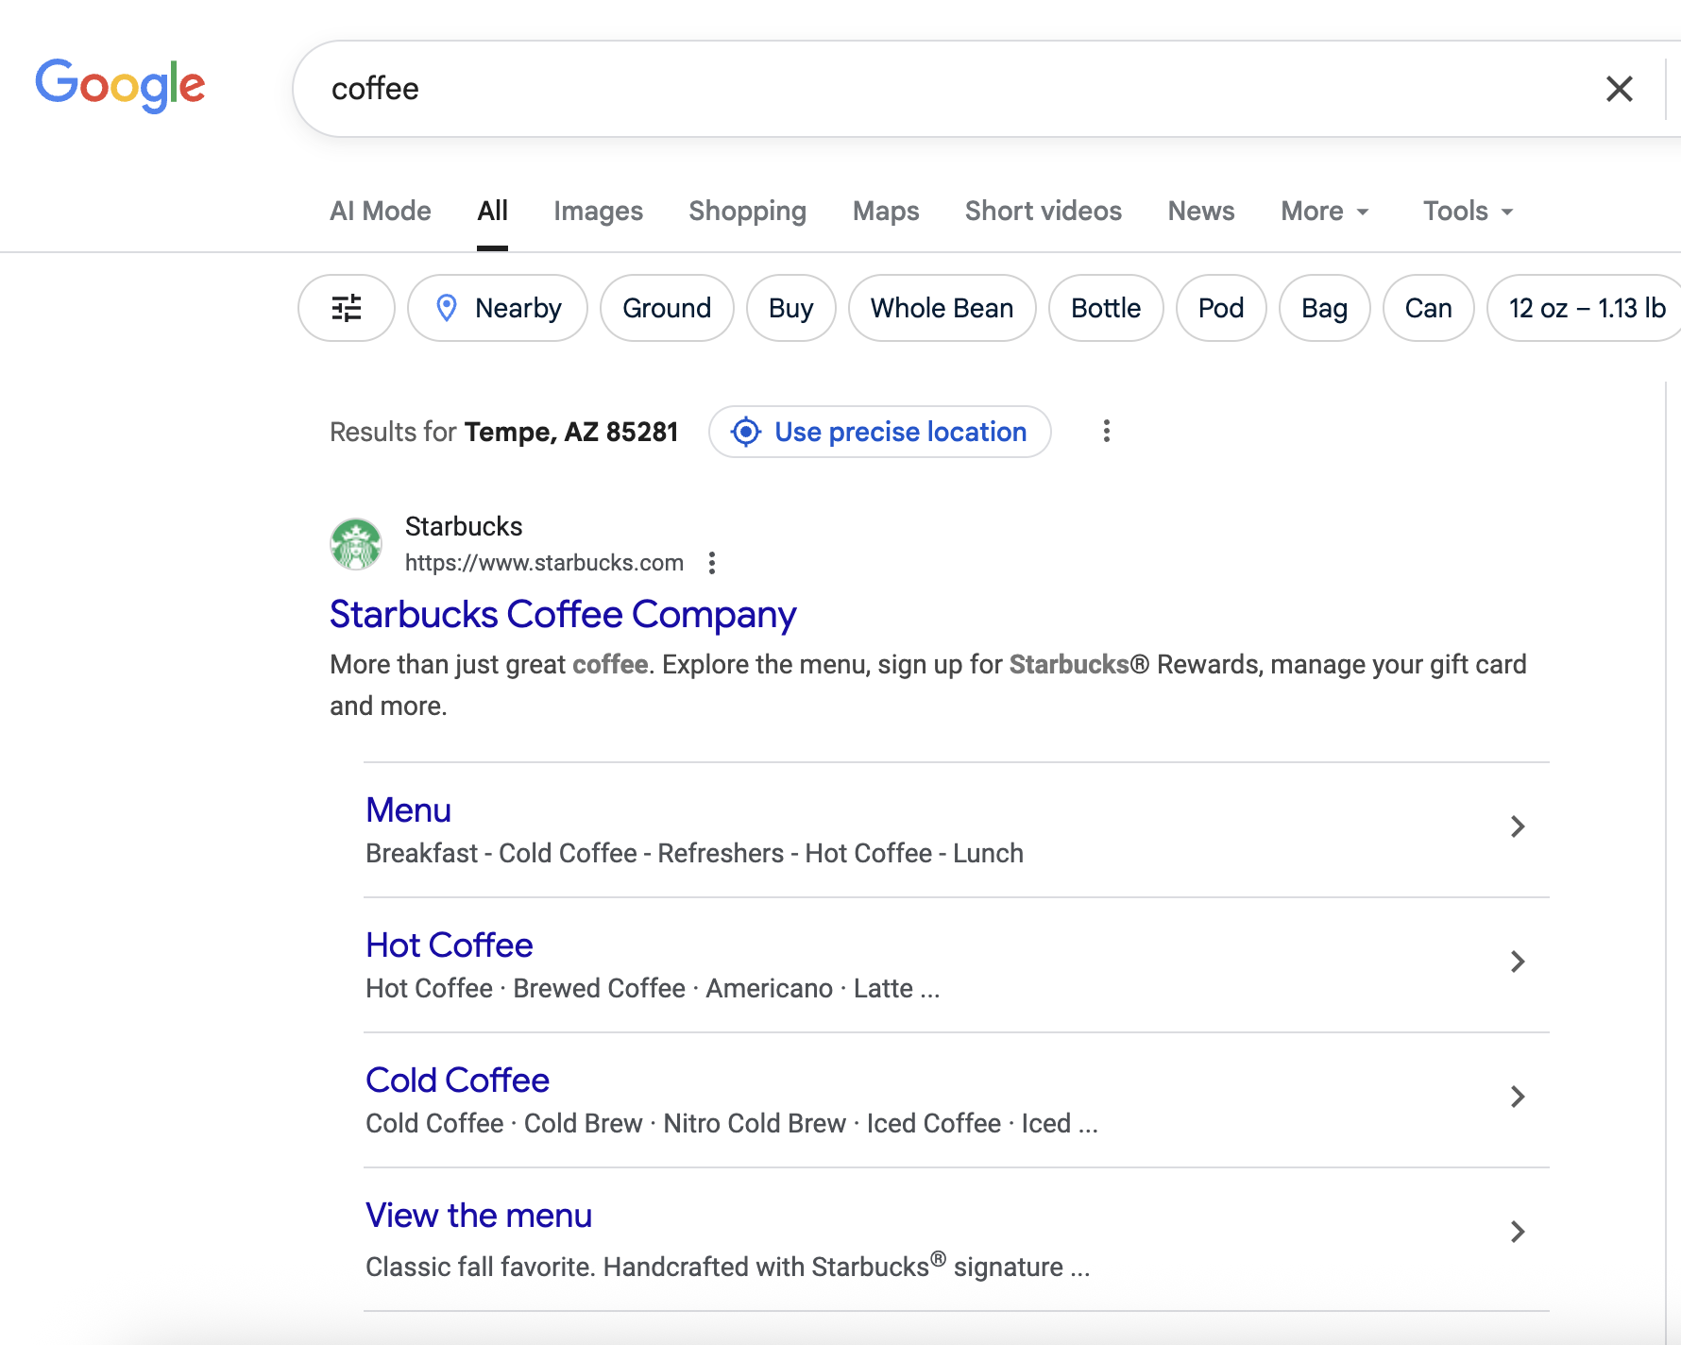Viewport: 1681px width, 1345px height.
Task: Open the Tools dropdown
Action: (1469, 211)
